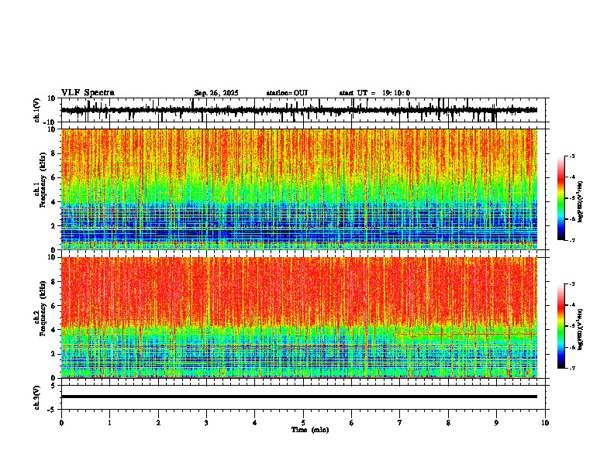This screenshot has height=474, width=614.
Task: Click the "VLF Spectra" title text
Action: [x=88, y=93]
